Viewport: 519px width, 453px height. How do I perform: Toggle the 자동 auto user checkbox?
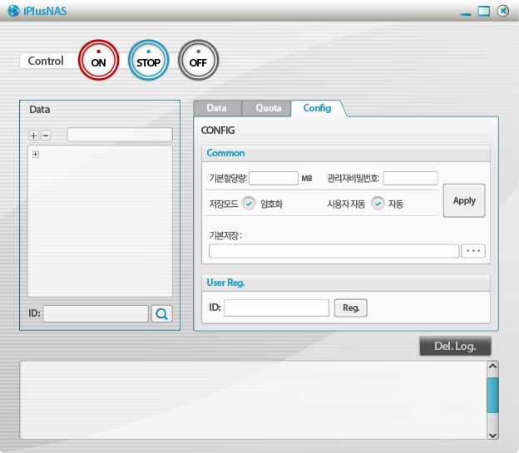pos(378,204)
